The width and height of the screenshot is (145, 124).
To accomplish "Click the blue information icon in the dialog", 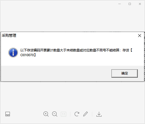I will 13,53.
